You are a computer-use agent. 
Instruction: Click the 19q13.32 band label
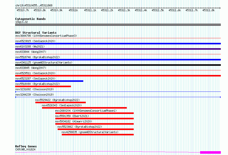(22, 22)
